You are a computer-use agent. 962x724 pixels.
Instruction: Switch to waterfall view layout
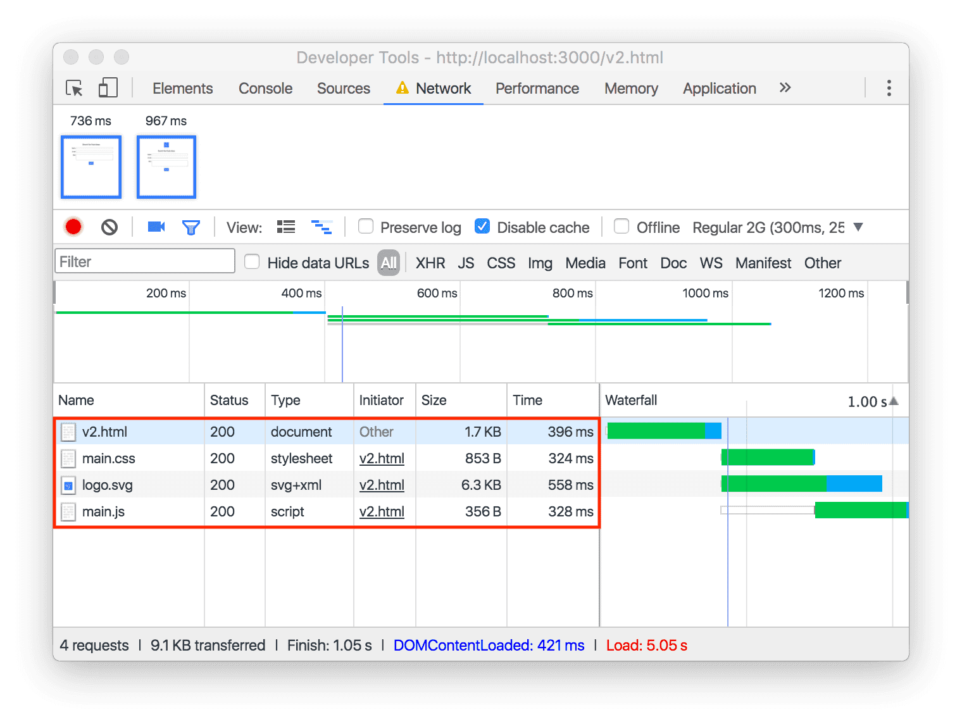tap(322, 227)
